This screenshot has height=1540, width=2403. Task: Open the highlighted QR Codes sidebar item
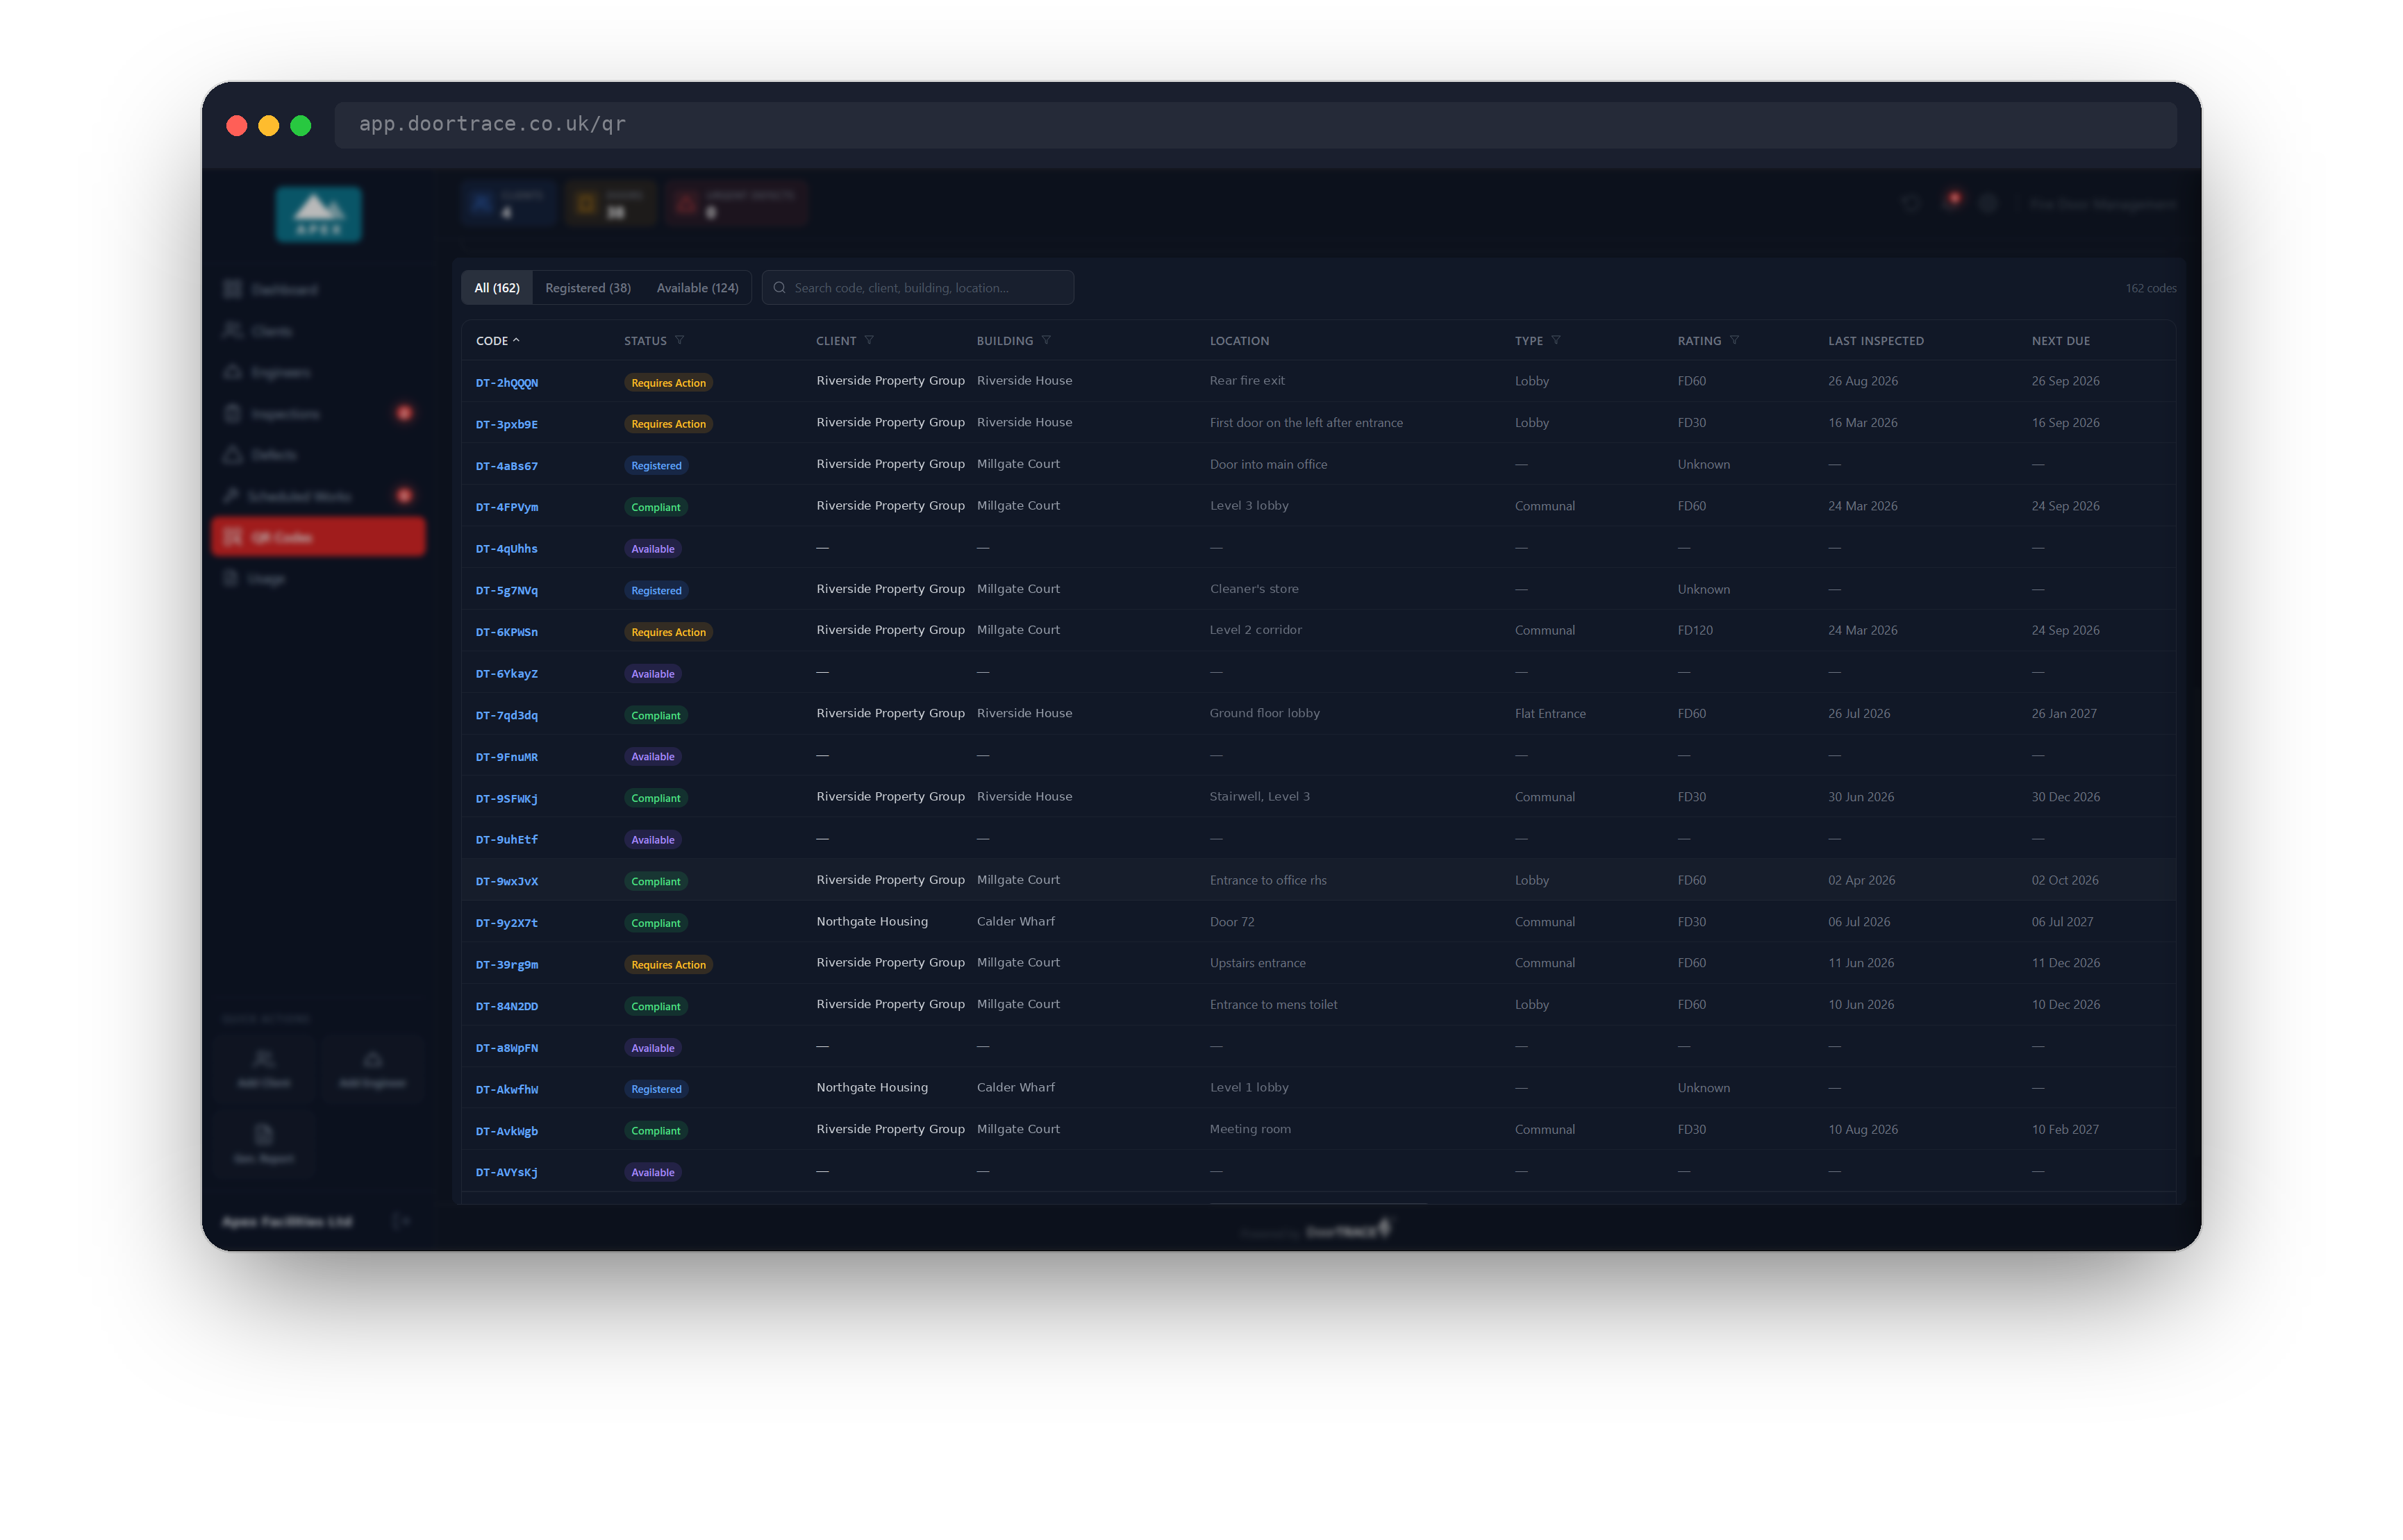tap(319, 537)
